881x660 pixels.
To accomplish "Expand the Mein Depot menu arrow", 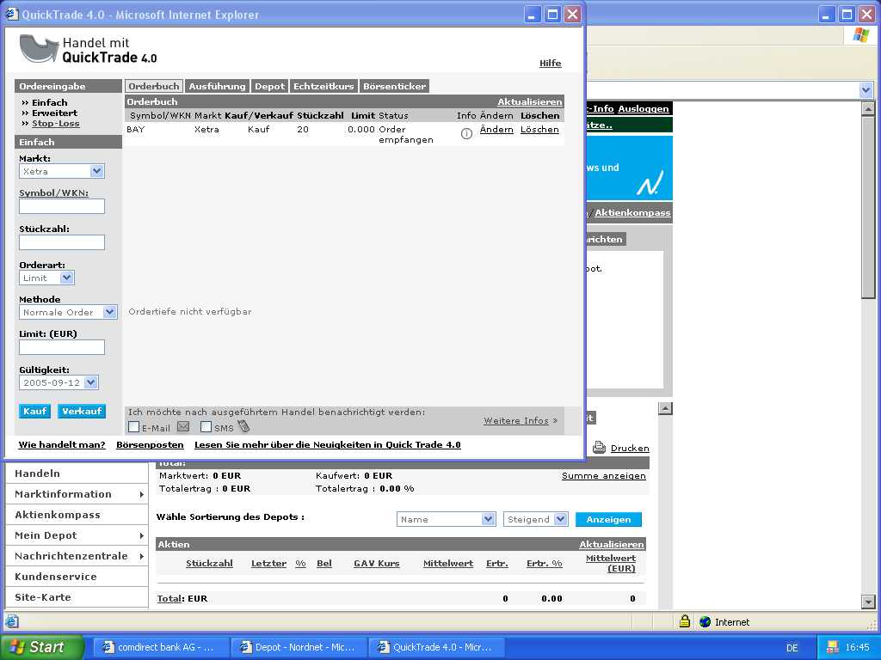I will pos(141,536).
